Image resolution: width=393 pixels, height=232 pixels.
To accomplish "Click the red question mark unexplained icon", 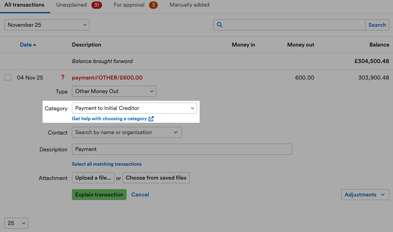I will [63, 78].
